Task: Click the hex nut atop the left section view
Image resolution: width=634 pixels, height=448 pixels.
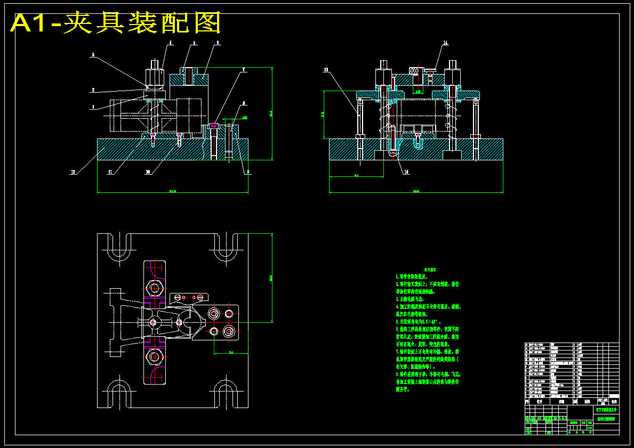Action: (x=155, y=77)
